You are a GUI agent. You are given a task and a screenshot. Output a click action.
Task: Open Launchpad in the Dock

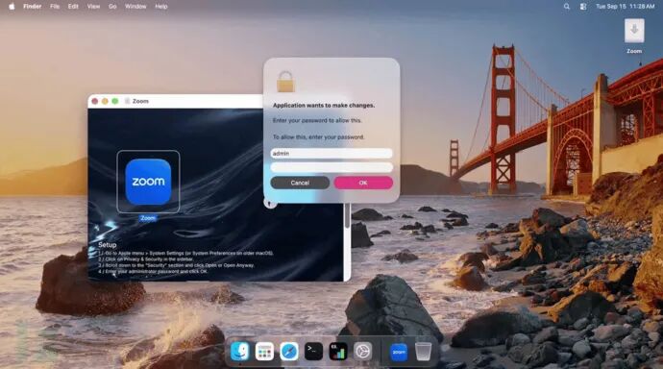point(264,352)
